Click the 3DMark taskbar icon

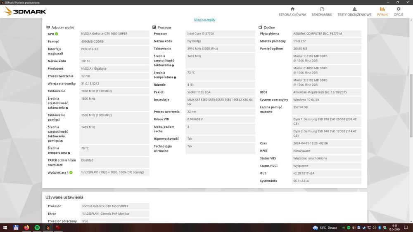[47, 227]
